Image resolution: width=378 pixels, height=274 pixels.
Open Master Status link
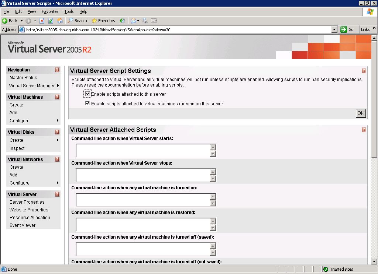[23, 77]
